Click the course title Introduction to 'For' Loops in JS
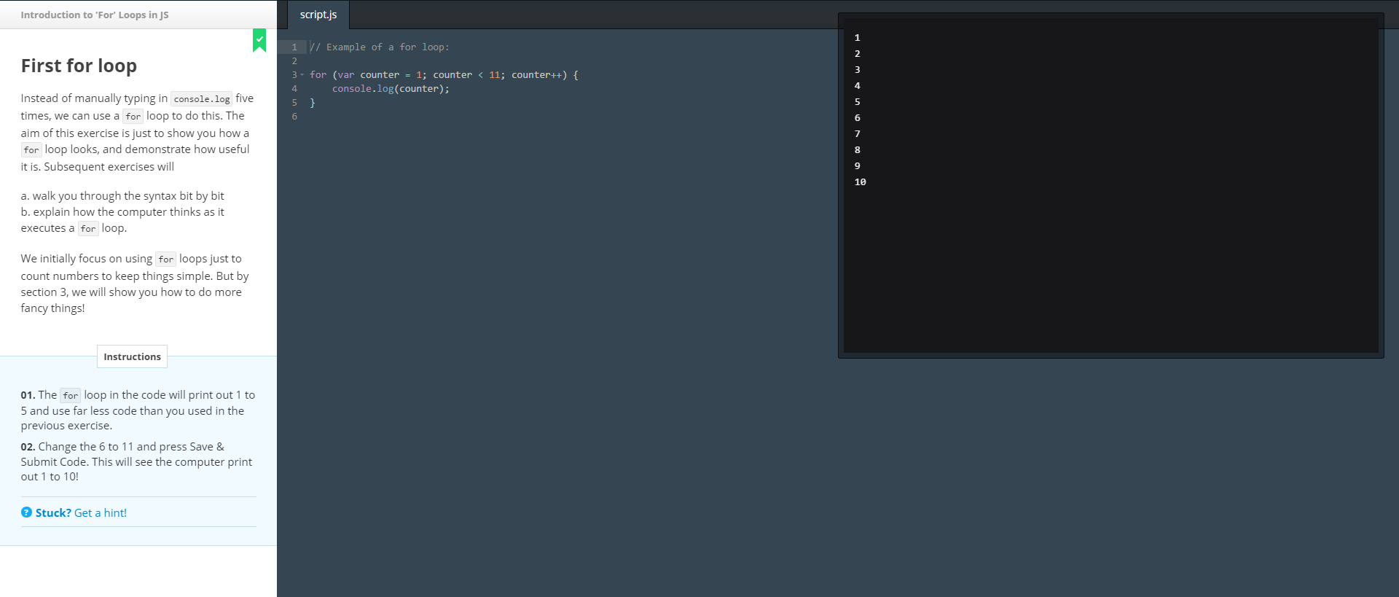Screen dimensions: 1399x597 95,15
